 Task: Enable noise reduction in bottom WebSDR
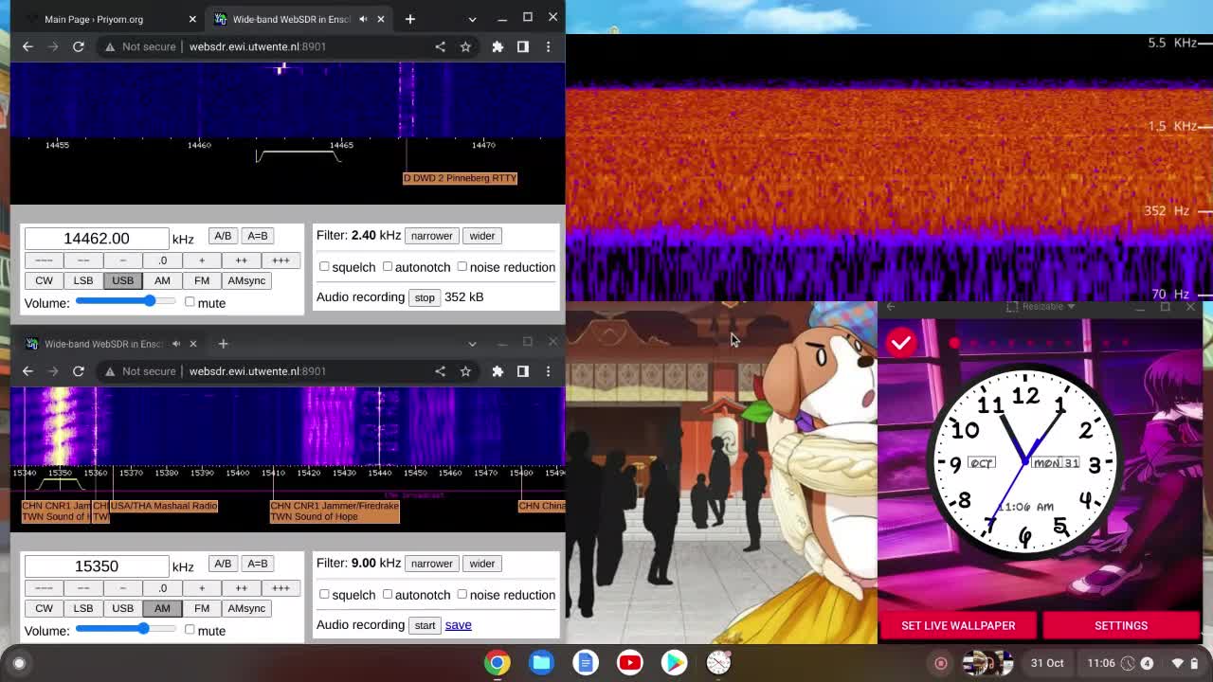pos(462,595)
